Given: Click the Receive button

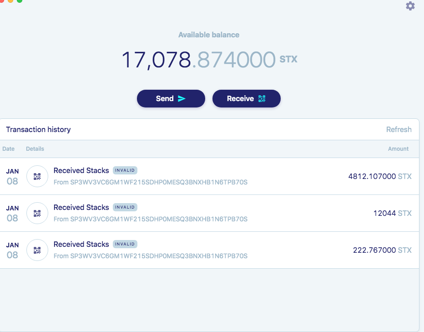Looking at the screenshot, I should (246, 98).
